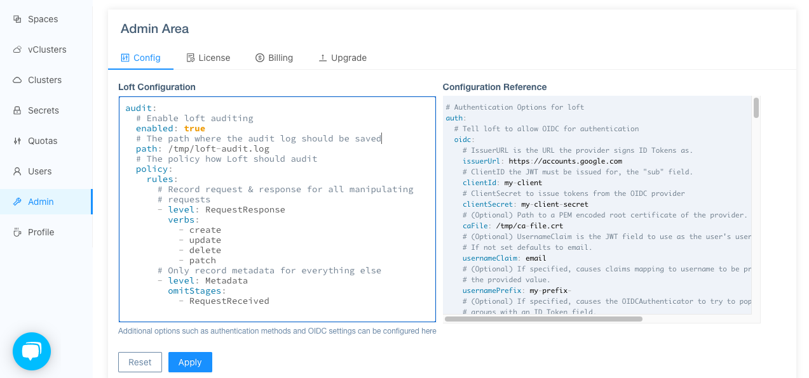The width and height of the screenshot is (809, 378).
Task: Open Spaces via its sidebar icon
Action: pyautogui.click(x=17, y=19)
